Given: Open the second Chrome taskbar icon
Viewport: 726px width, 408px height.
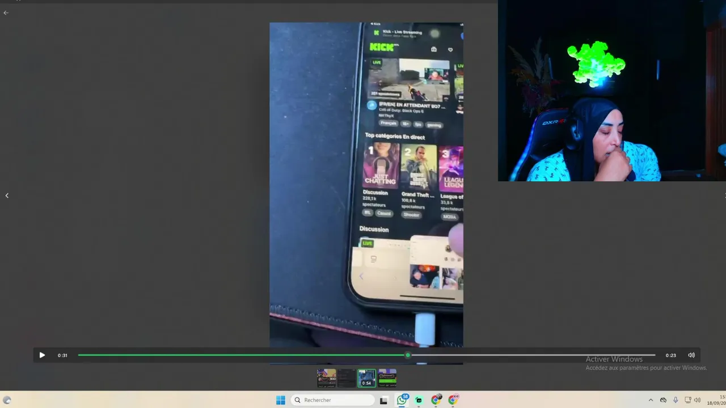Looking at the screenshot, I should coord(453,400).
